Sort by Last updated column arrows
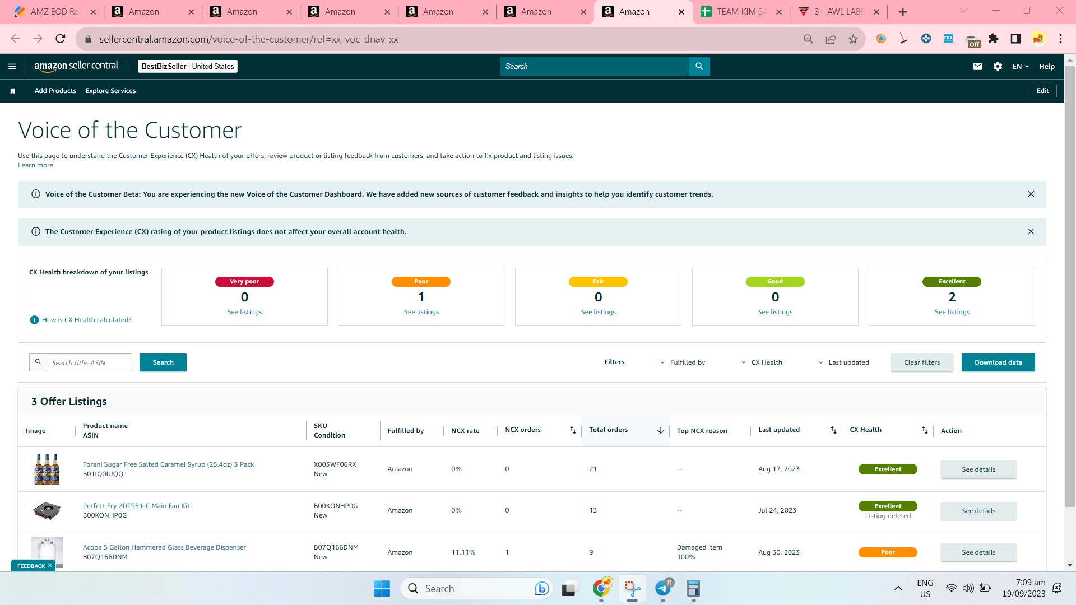This screenshot has width=1076, height=605. click(833, 430)
